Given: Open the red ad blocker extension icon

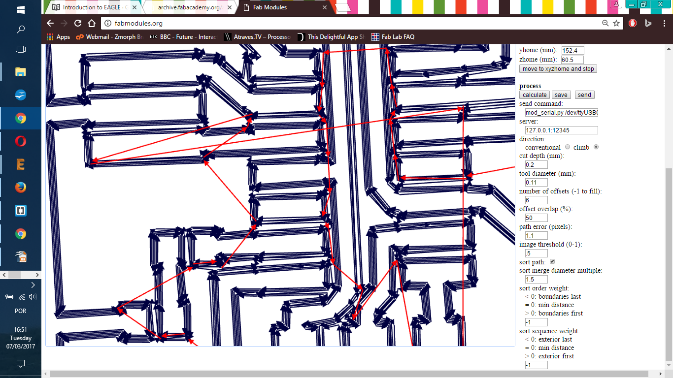Looking at the screenshot, I should click(633, 23).
